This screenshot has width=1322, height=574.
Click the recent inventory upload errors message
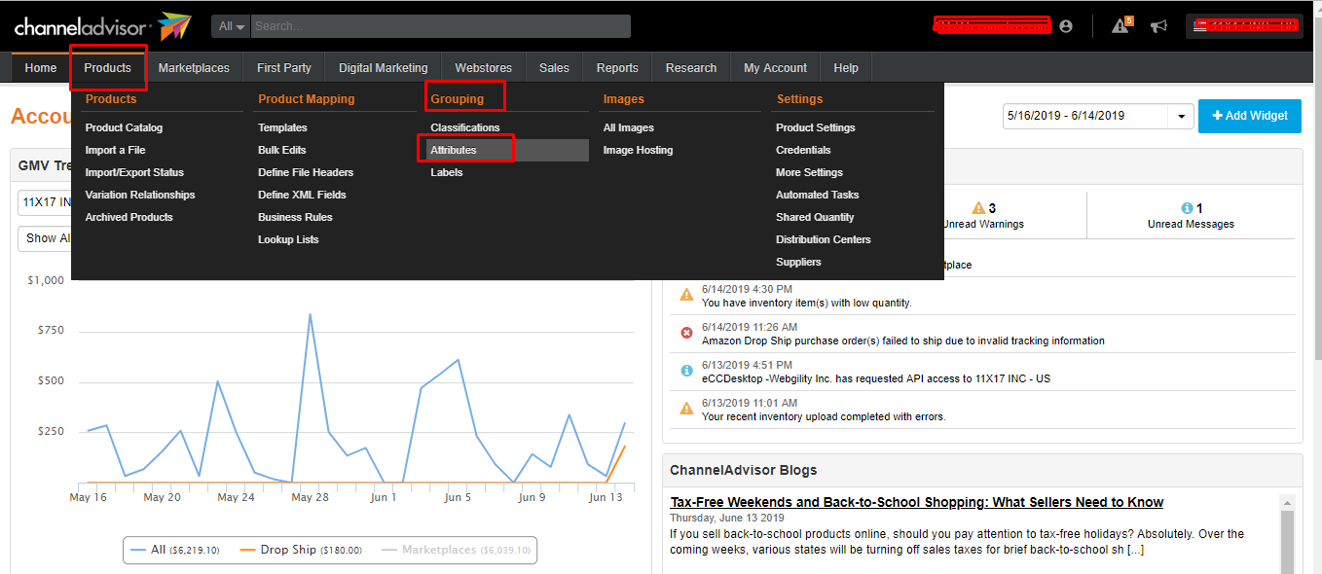click(824, 416)
